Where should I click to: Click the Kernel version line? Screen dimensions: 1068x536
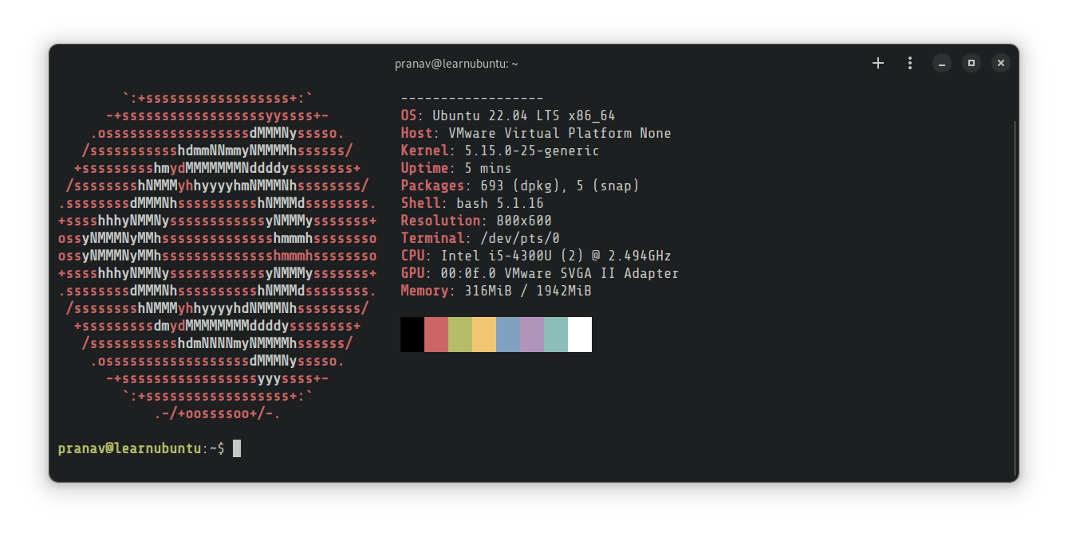pyautogui.click(x=499, y=151)
